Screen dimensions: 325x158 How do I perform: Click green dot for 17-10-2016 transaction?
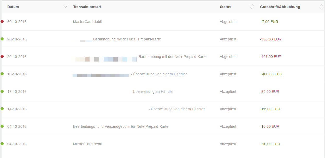click(x=2, y=91)
